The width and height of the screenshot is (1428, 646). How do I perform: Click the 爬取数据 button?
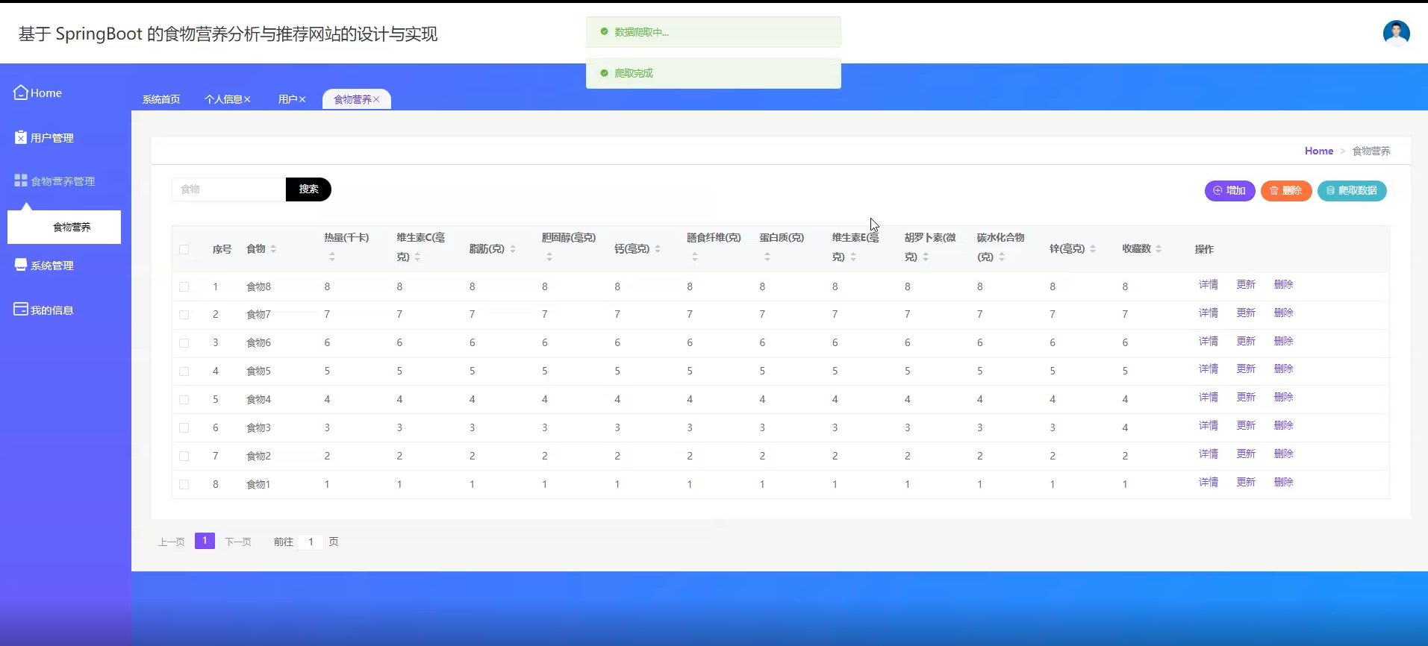click(x=1352, y=191)
